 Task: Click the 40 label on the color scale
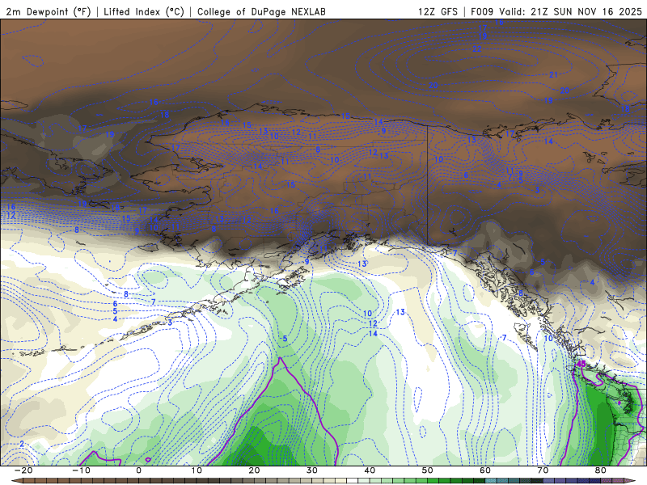370,470
